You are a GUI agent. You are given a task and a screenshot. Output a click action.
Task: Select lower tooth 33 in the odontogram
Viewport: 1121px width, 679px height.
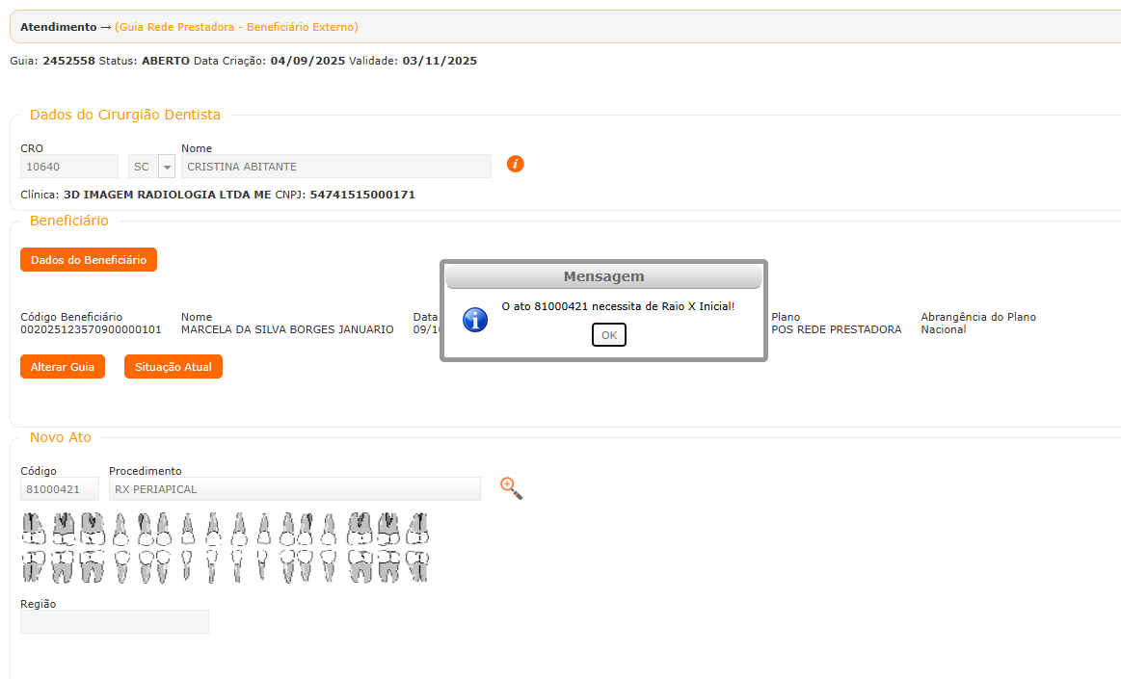[287, 566]
